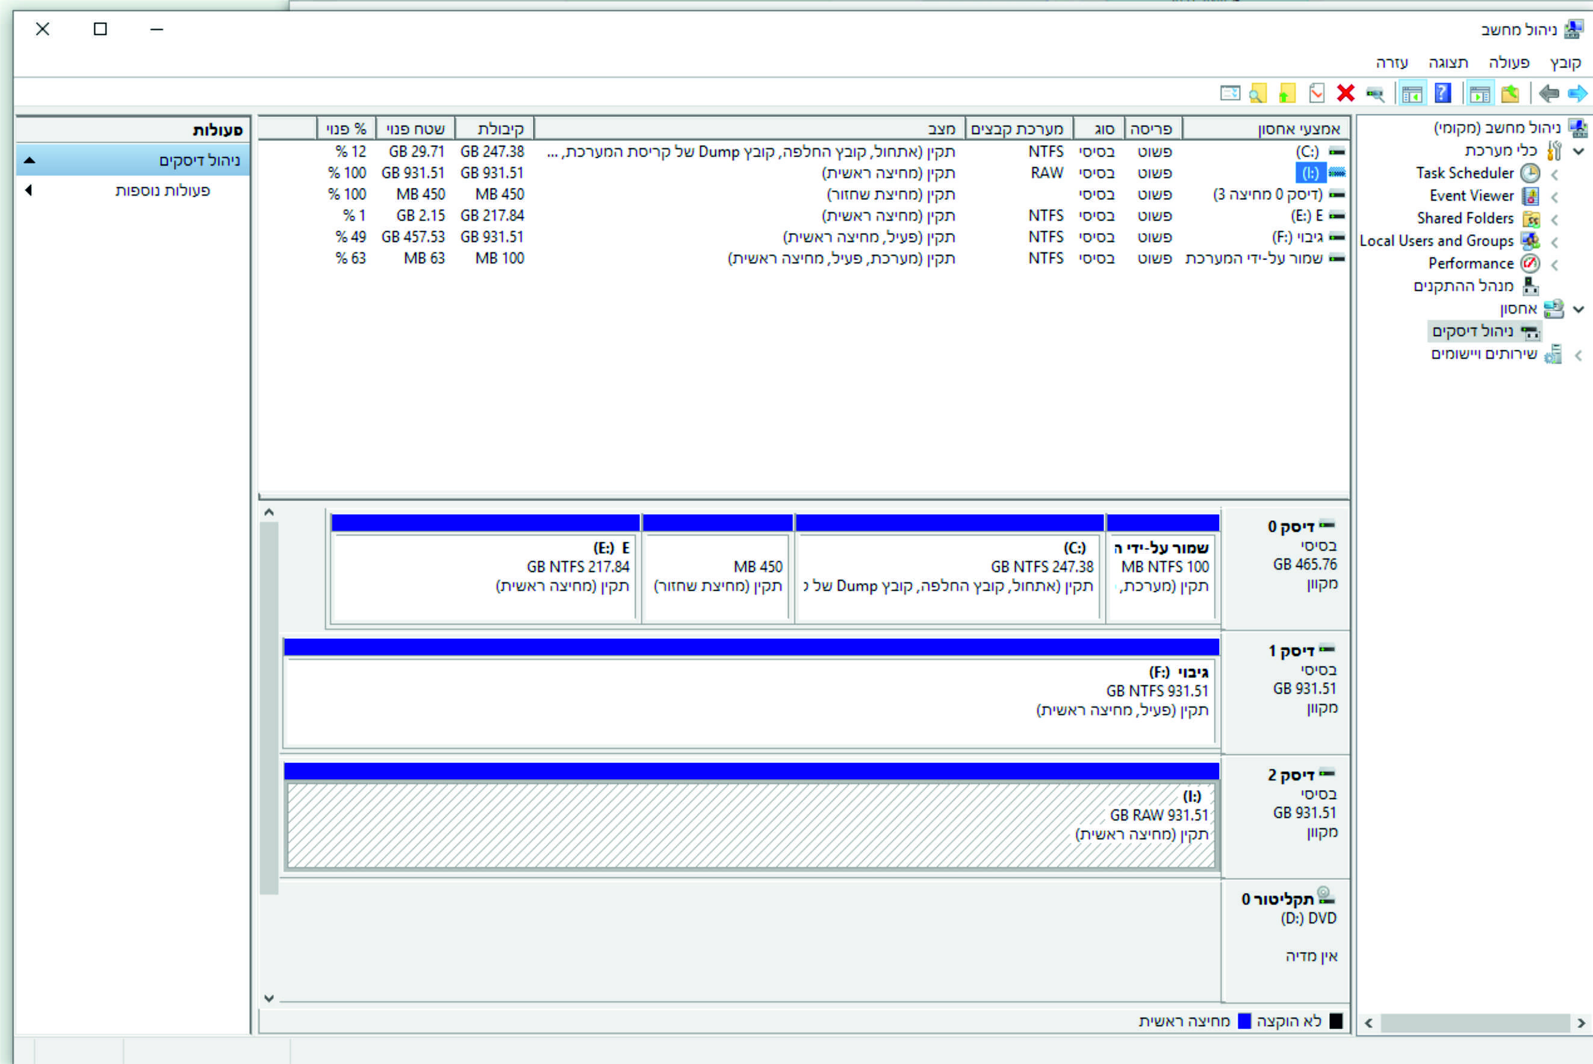Viewport: 1593px width, 1064px height.
Task: Click the horizontal scrollbar in tree pane
Action: pos(1474,1022)
